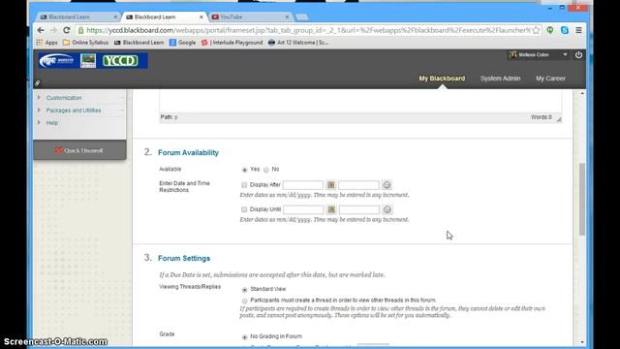Select Standard View for viewing threads
620x349 pixels.
244,290
